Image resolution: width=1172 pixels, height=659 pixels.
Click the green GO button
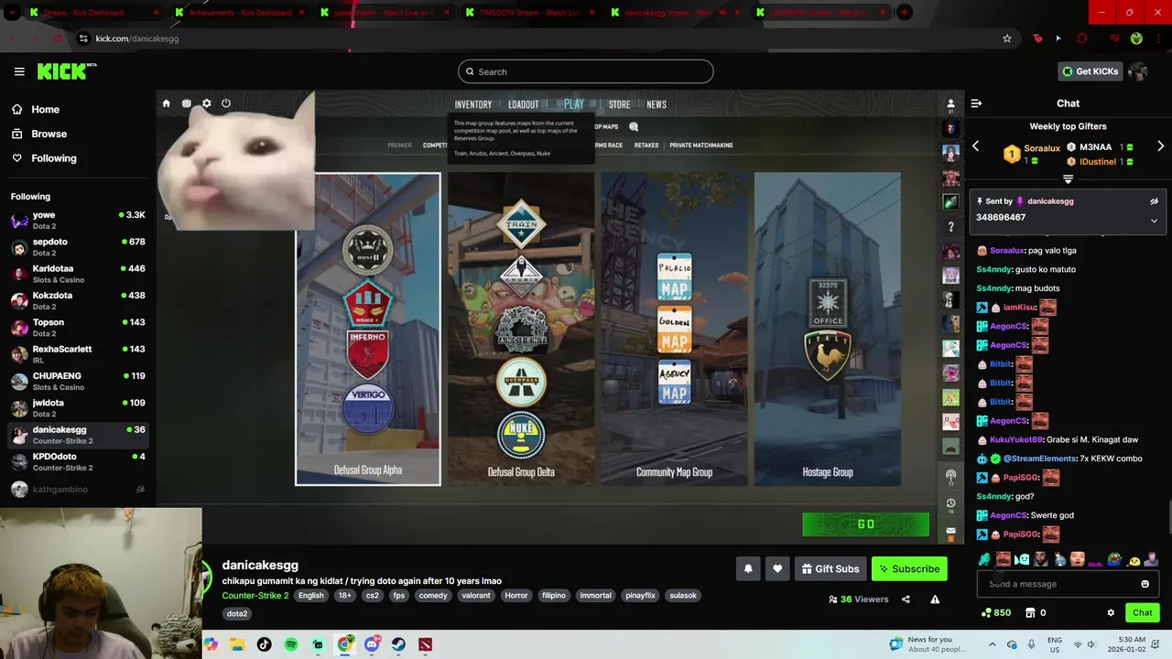click(x=865, y=524)
